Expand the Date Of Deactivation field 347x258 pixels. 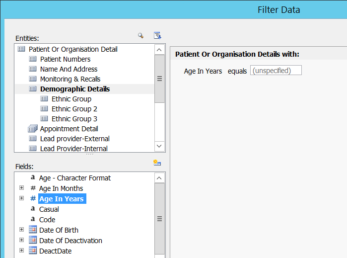click(21, 240)
